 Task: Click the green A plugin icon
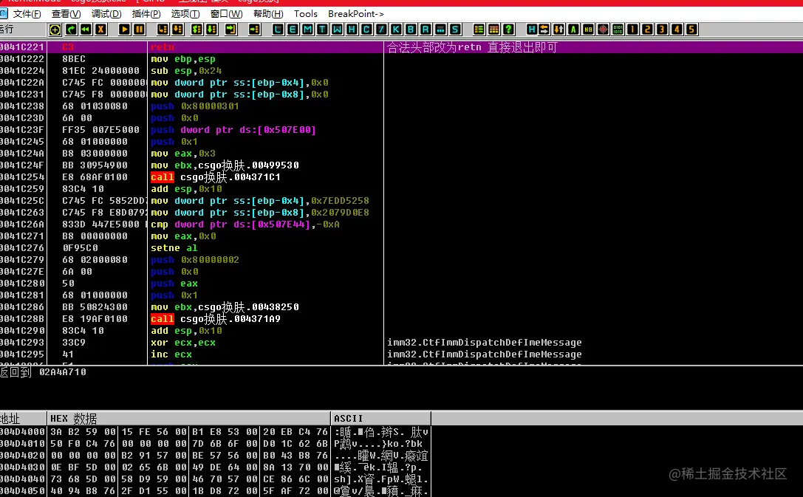coord(573,30)
